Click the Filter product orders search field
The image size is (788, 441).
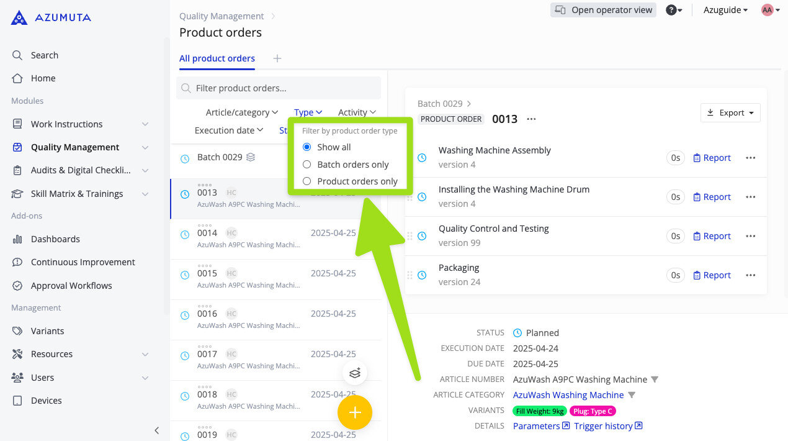pyautogui.click(x=278, y=88)
